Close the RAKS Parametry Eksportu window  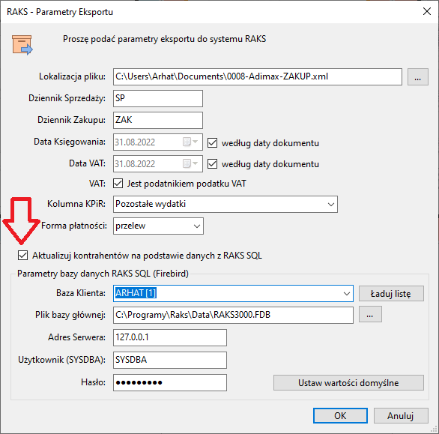(427, 11)
